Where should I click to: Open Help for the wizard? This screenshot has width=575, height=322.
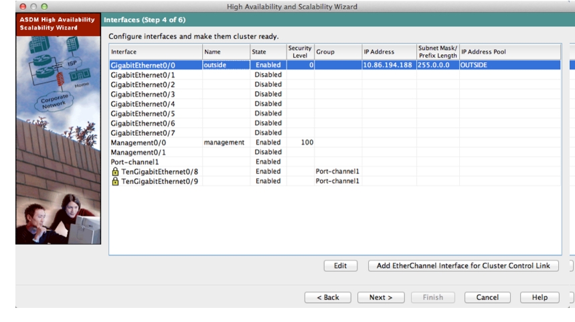coord(540,297)
